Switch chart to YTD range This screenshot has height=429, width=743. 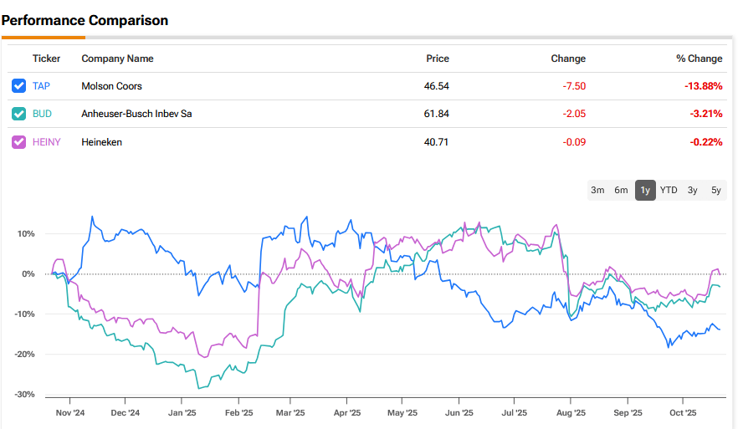(669, 190)
